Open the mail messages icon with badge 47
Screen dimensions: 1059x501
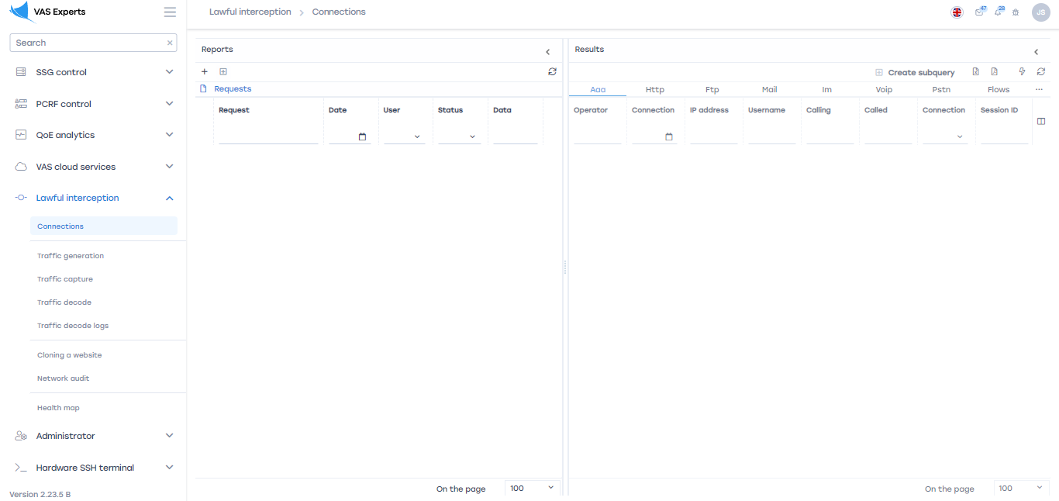click(x=979, y=12)
